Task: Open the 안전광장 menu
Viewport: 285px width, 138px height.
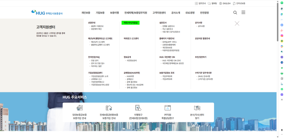Action: [204, 13]
